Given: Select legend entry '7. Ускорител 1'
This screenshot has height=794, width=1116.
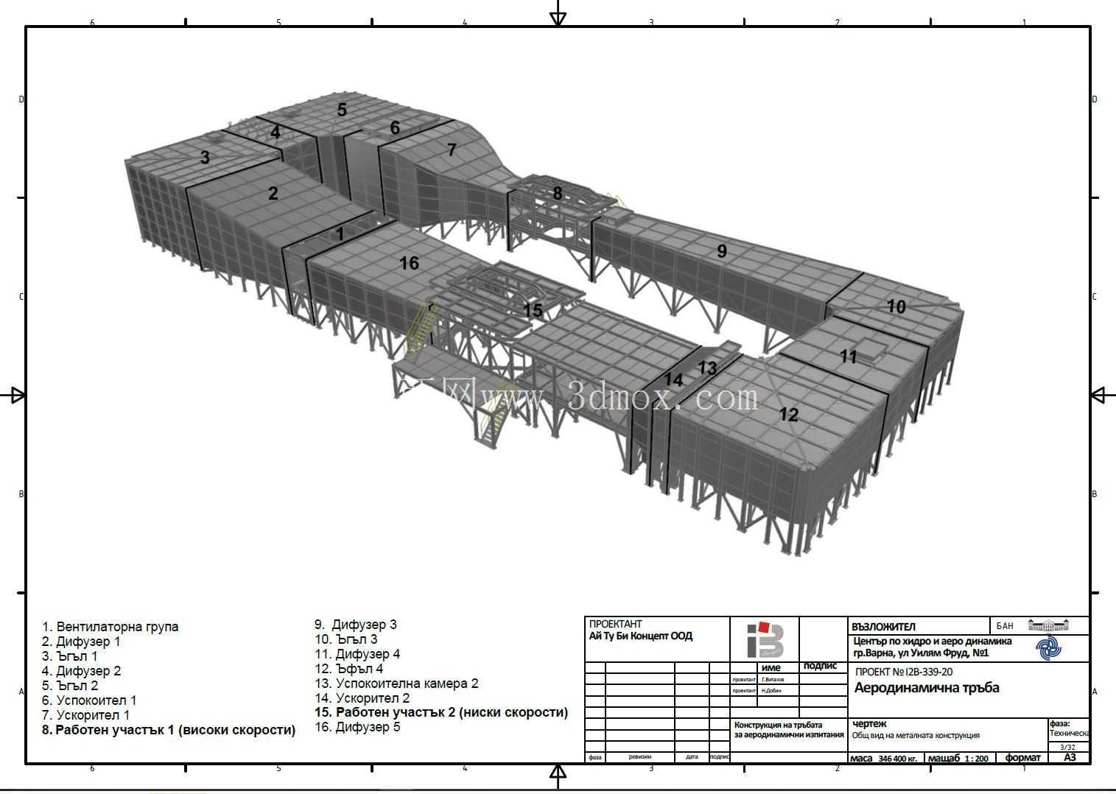Looking at the screenshot, I should (85, 715).
